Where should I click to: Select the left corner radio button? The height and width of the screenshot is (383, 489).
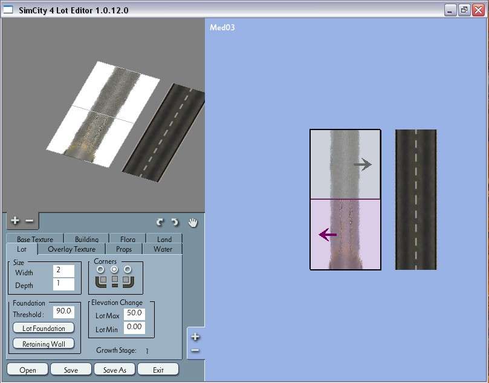100,269
